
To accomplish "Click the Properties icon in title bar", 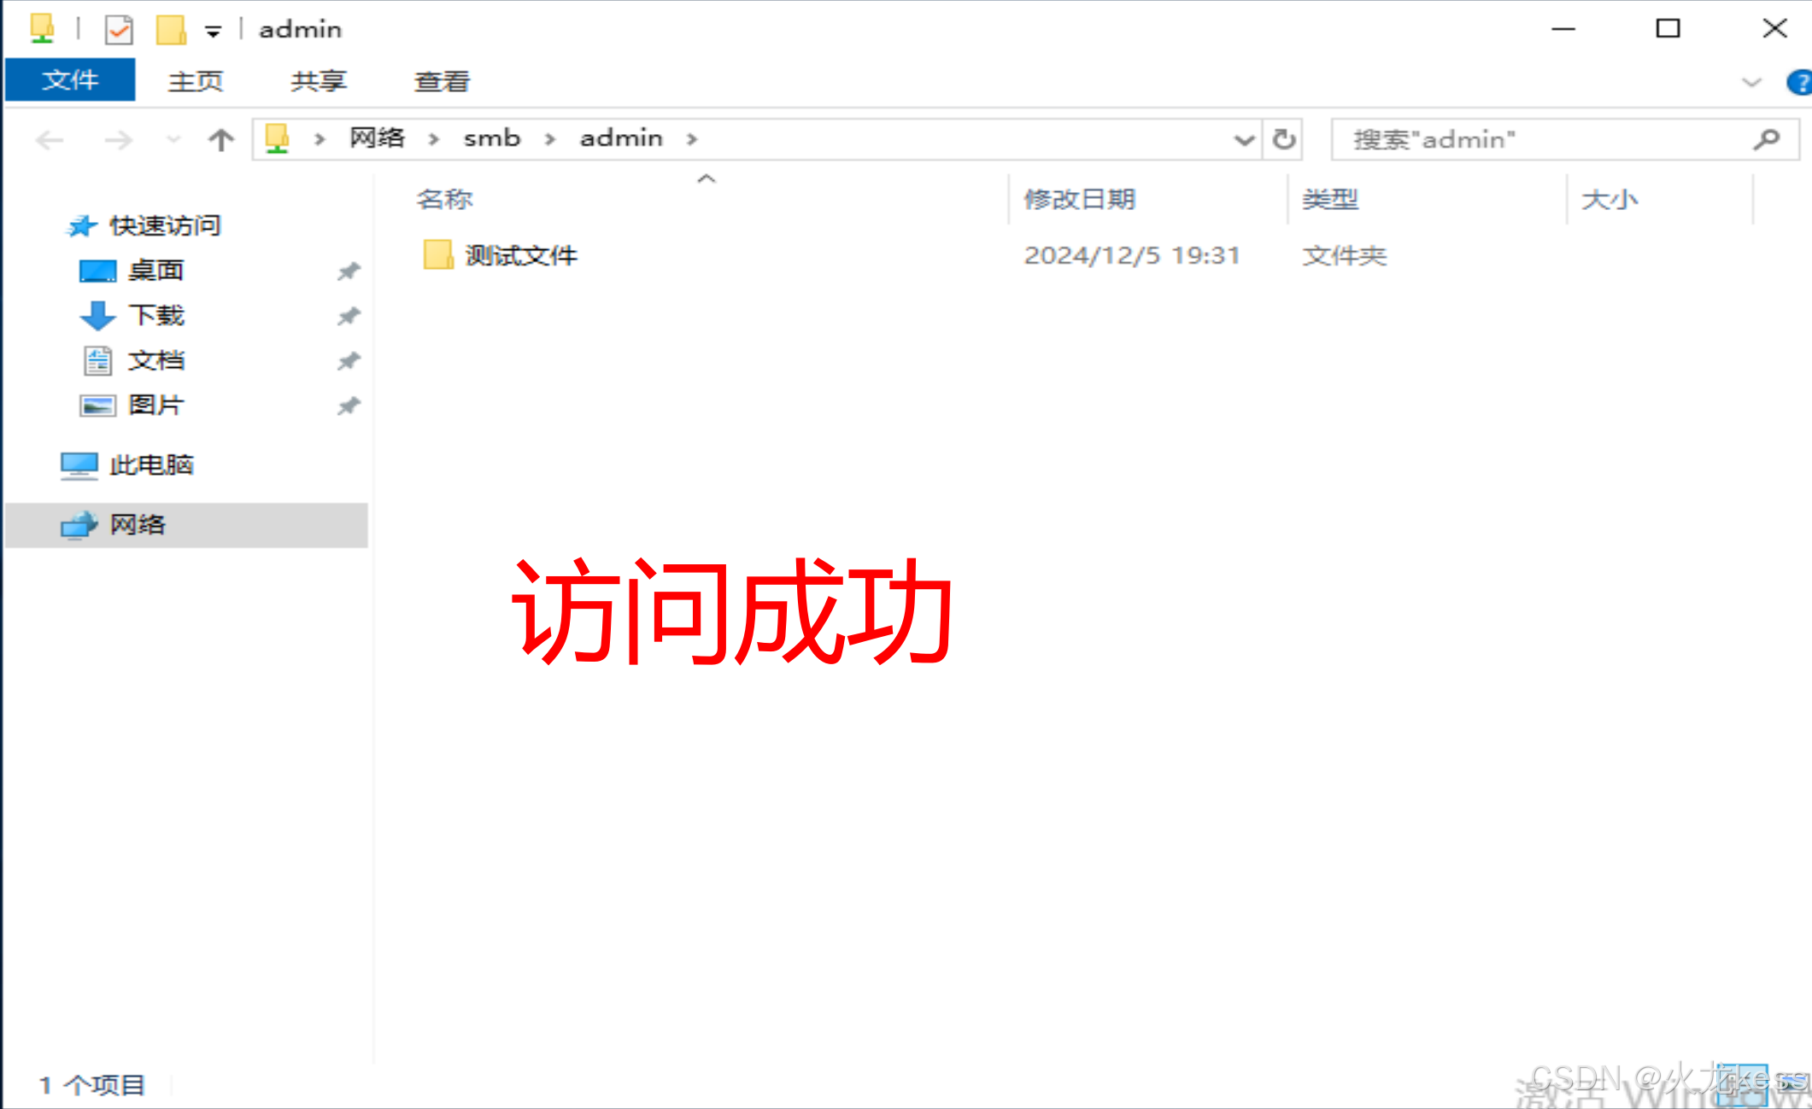I will [x=119, y=30].
